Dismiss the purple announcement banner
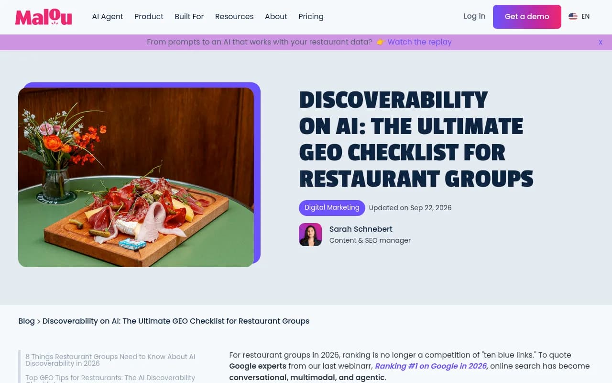612x383 pixels. coord(601,42)
